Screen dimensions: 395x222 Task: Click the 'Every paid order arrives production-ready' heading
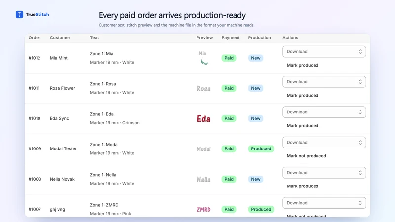point(172,15)
